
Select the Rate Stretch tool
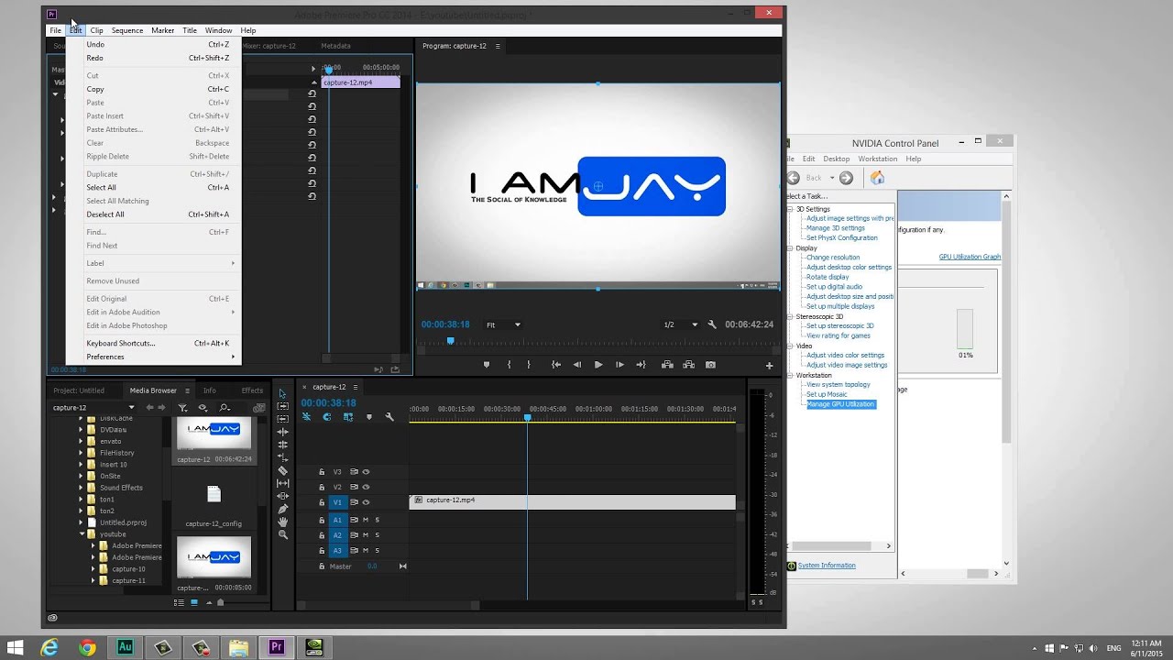point(282,457)
